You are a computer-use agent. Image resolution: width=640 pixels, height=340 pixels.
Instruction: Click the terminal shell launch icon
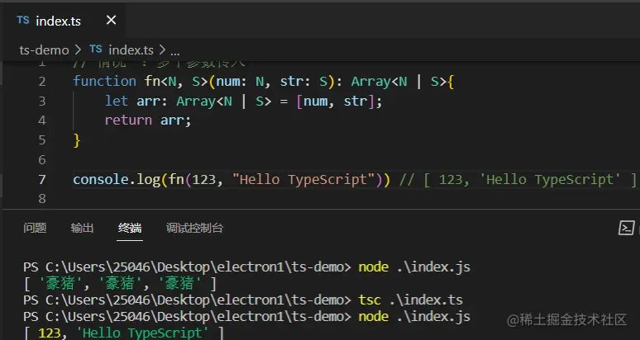626,228
